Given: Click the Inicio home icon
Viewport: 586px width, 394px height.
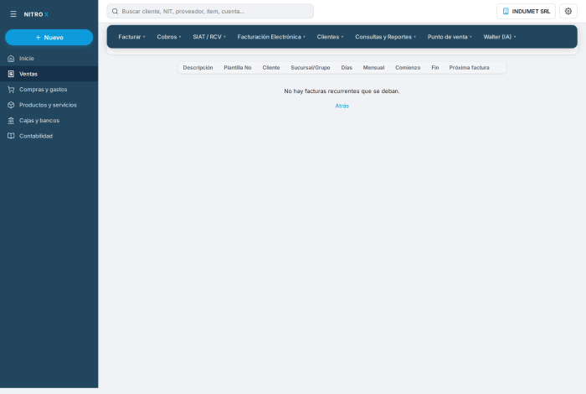Looking at the screenshot, I should [x=11, y=59].
